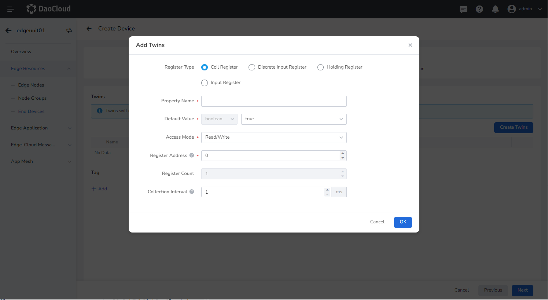Screen dimensions: 548x300
Task: Open the messages chat icon
Action: [463, 9]
